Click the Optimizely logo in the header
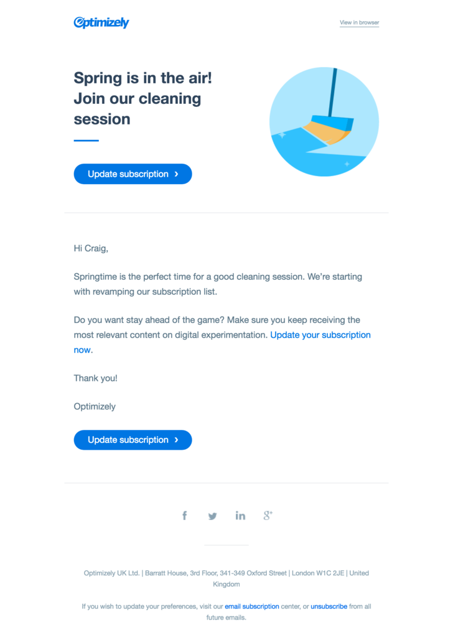 click(x=101, y=23)
